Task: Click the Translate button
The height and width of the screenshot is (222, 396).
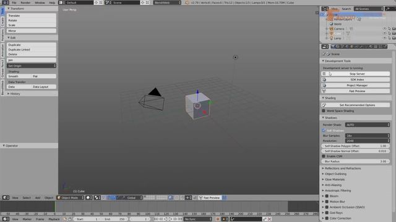Action: pyautogui.click(x=32, y=15)
